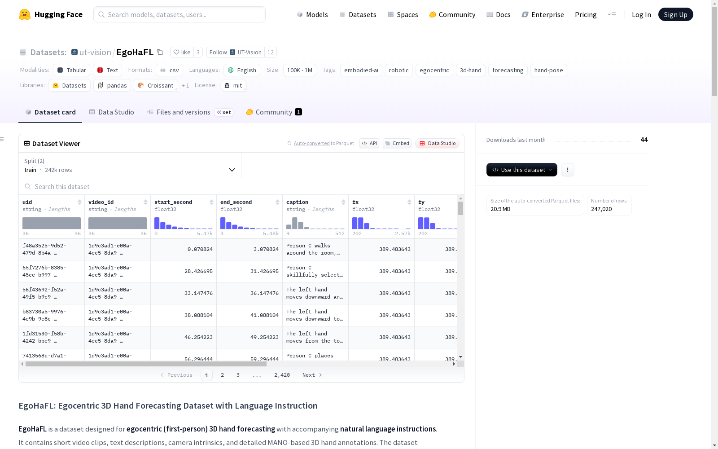Open the API button in Dataset Viewer

[x=369, y=143]
